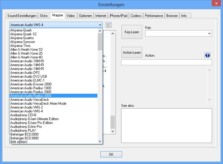The height and width of the screenshot is (164, 223).
Task: Open the Performance tab
Action: pos(154,16)
